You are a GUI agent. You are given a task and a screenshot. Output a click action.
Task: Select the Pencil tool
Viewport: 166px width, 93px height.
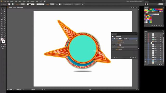[x=4, y=18]
